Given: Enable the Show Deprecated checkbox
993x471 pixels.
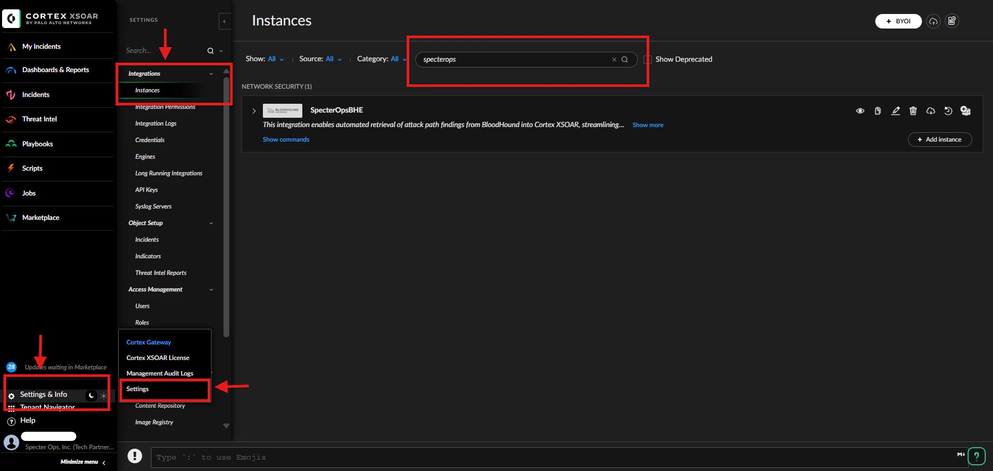Looking at the screenshot, I should [x=647, y=59].
